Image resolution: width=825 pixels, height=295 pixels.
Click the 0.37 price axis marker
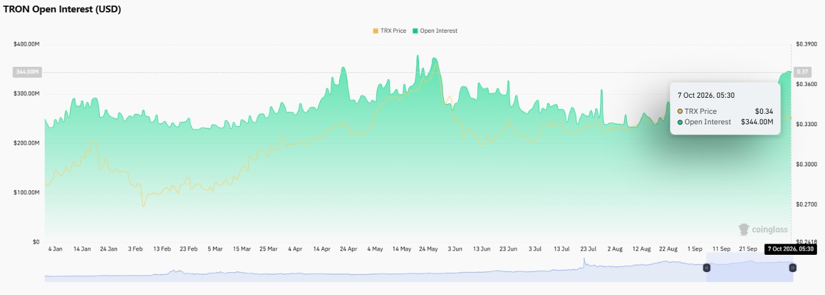point(803,72)
